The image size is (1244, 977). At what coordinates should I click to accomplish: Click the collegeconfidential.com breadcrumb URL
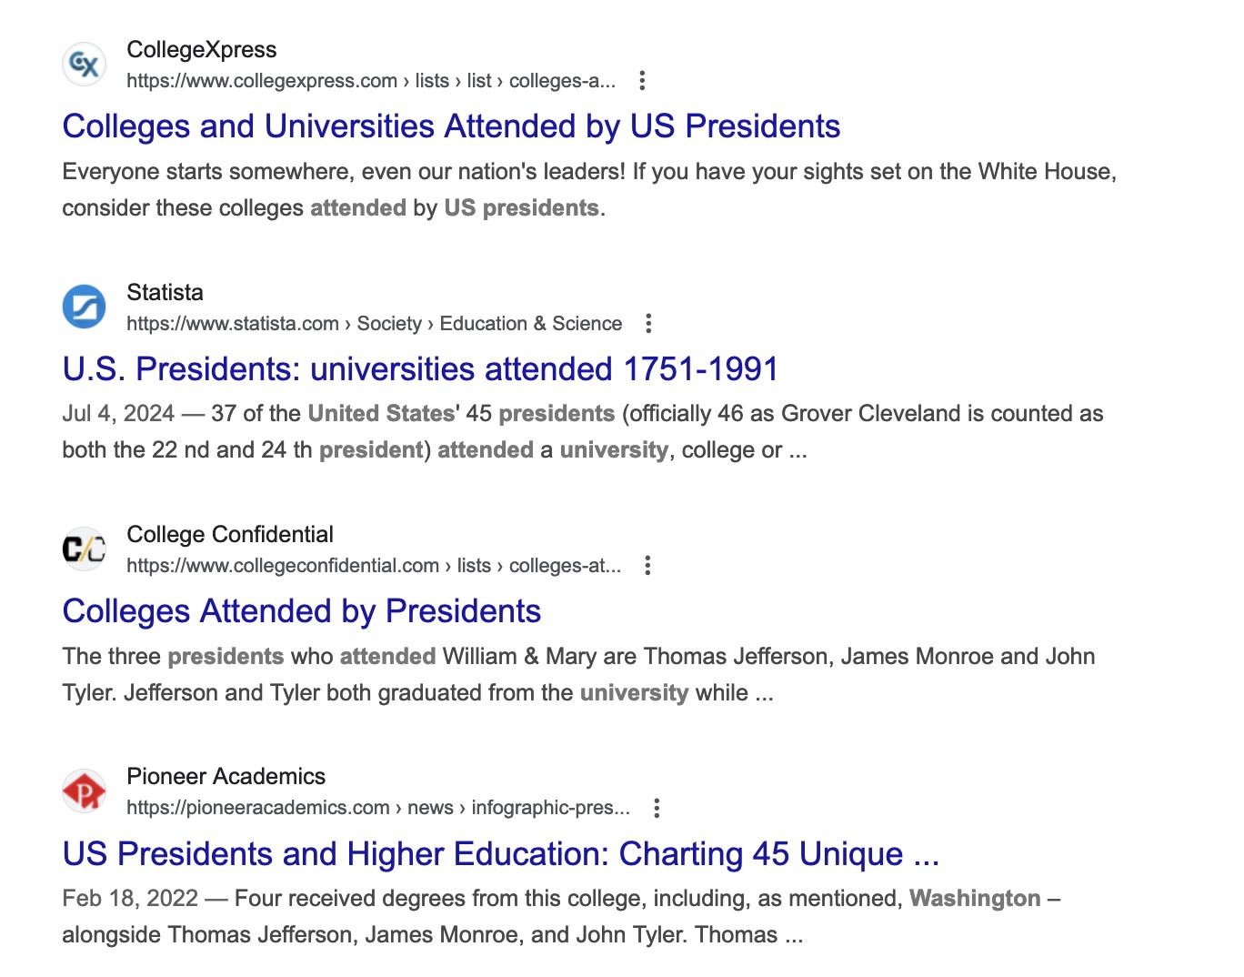coord(376,565)
